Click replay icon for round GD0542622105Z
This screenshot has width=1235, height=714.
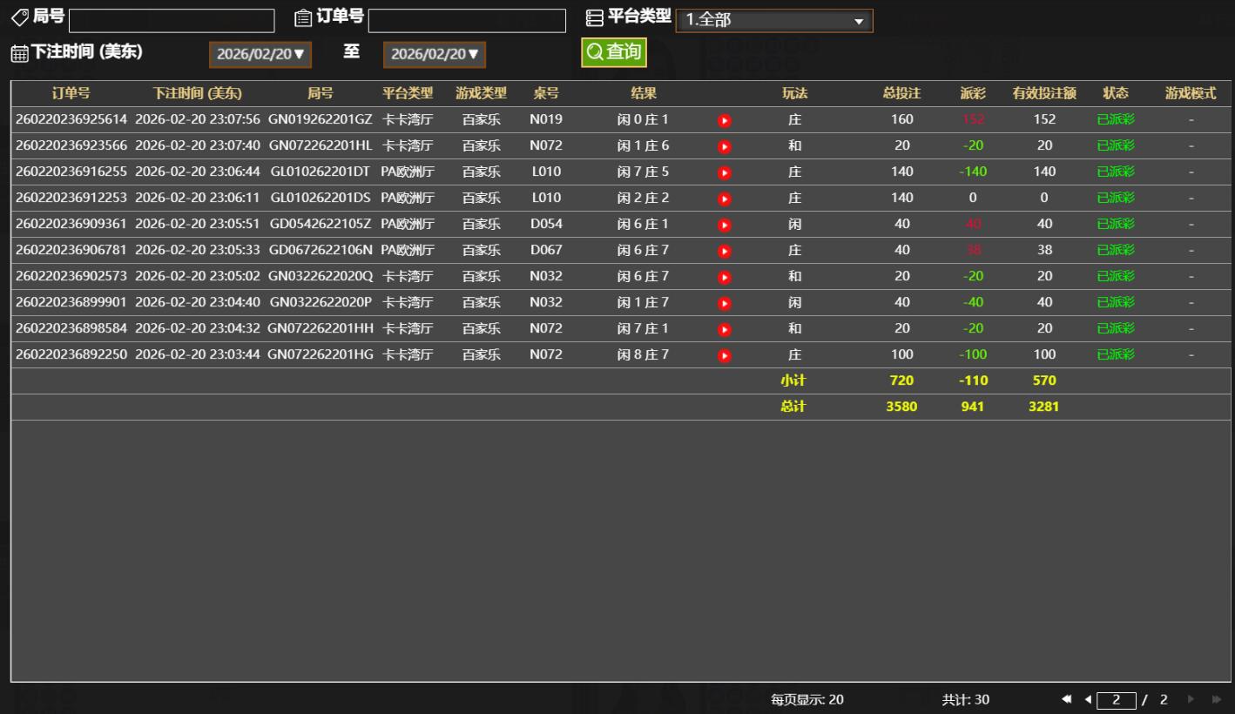pyautogui.click(x=724, y=225)
